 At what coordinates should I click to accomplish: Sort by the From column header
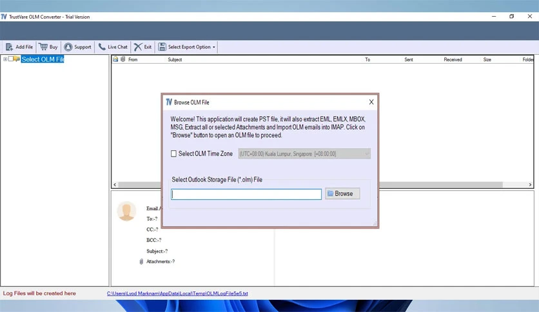point(133,59)
